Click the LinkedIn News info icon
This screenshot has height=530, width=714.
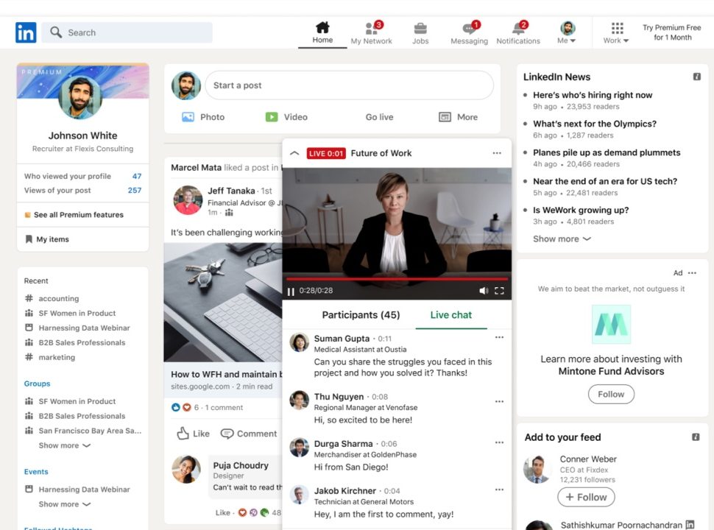click(696, 77)
